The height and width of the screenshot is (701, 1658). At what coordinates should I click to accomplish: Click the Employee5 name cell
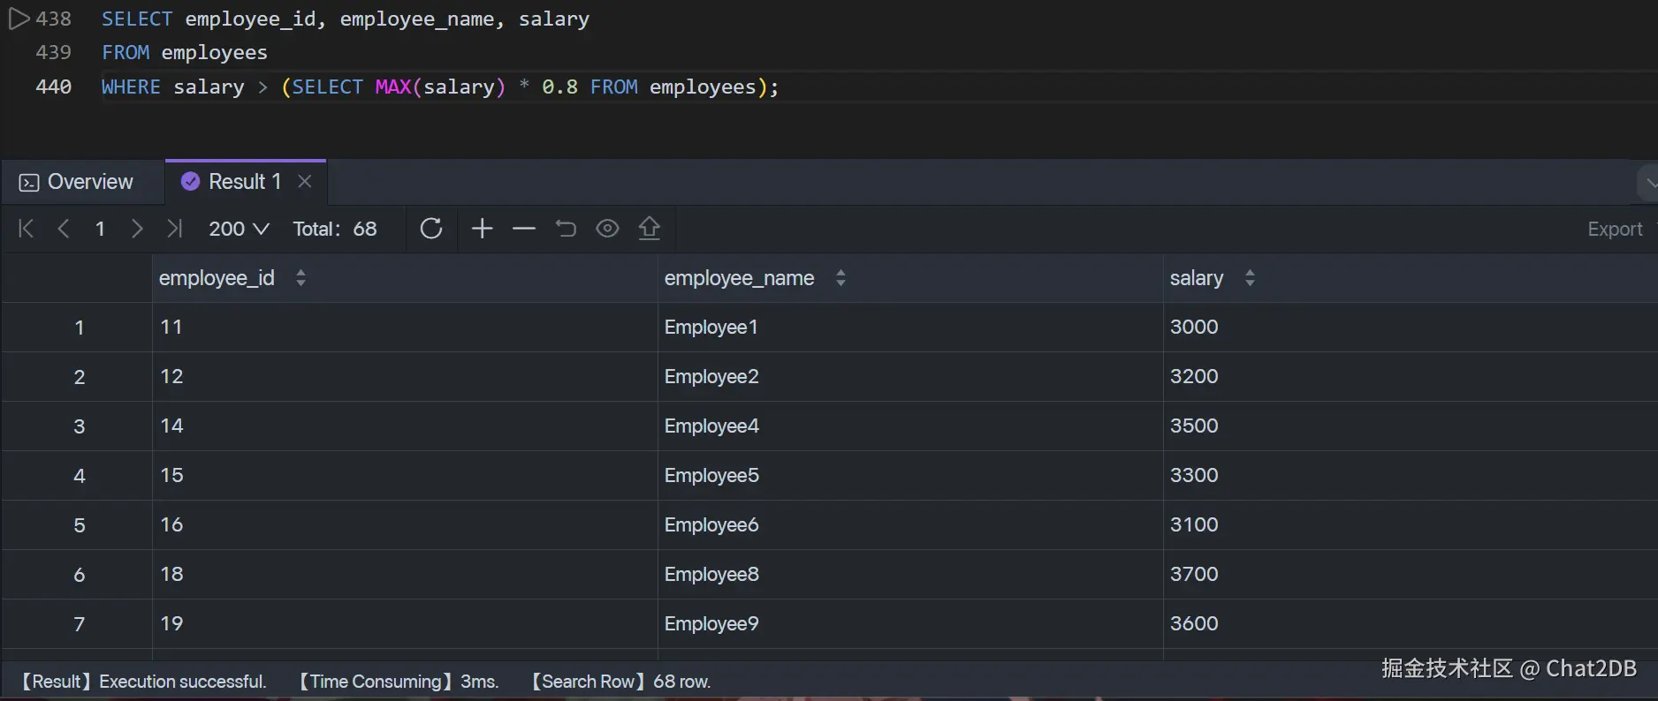(910, 476)
